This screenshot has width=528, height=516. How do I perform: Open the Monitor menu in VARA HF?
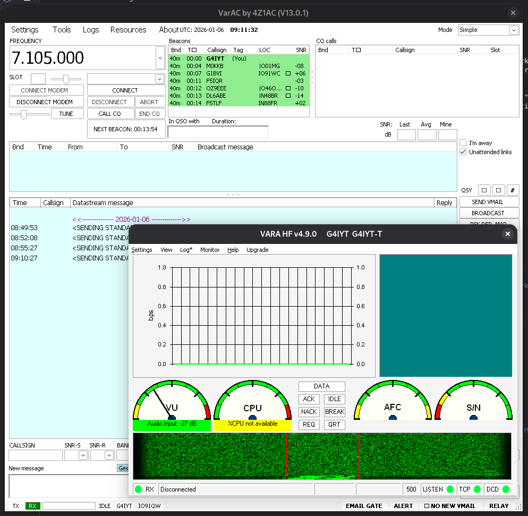click(210, 250)
